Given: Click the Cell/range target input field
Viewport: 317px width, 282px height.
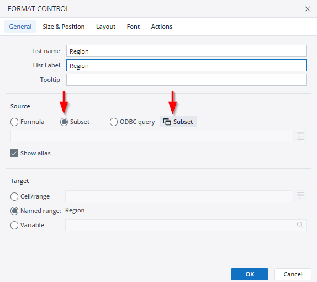Looking at the screenshot, I should 178,196.
